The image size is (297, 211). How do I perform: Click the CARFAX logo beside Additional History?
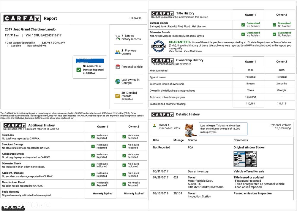point(14,125)
